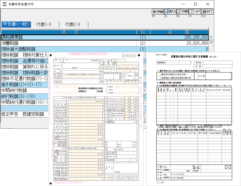
Task: Click the table's vertical scrollbar thumb
Action: pyautogui.click(x=211, y=41)
